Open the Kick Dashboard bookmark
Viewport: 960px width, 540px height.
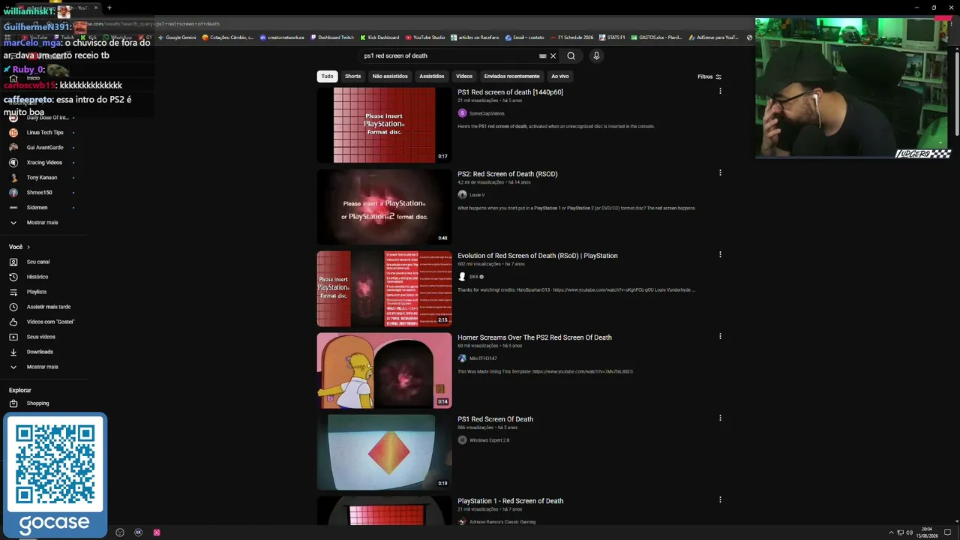379,37
